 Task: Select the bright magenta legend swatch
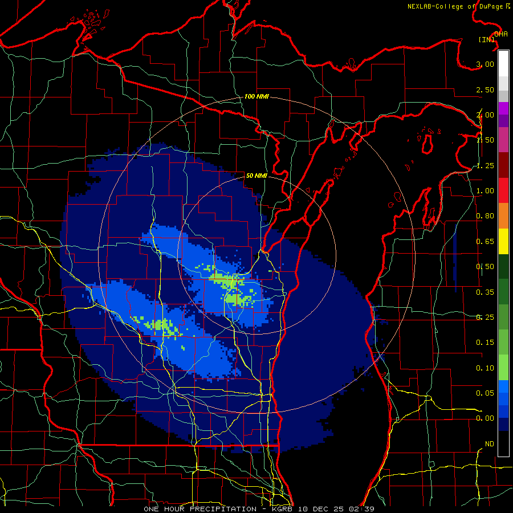503,108
